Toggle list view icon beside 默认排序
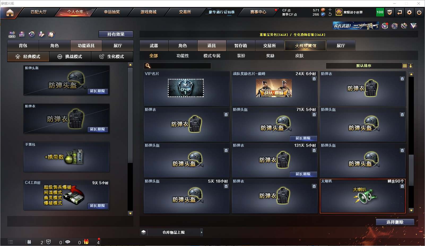This screenshot has height=246, width=425. [x=405, y=66]
